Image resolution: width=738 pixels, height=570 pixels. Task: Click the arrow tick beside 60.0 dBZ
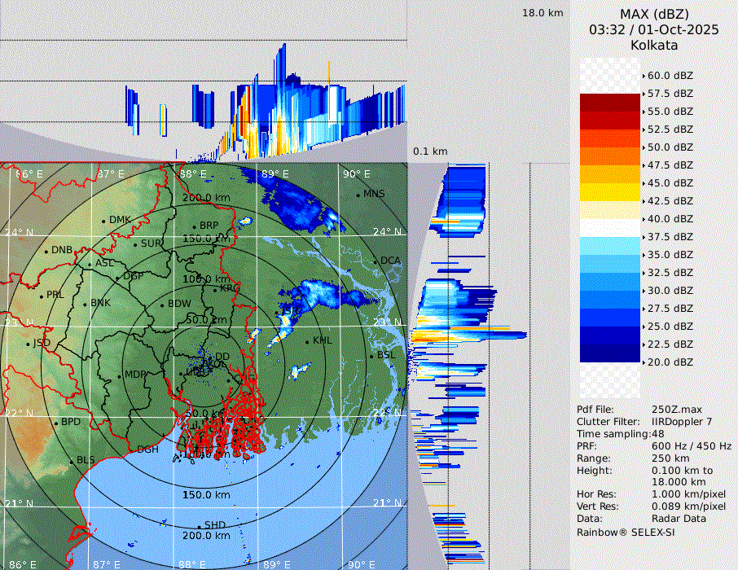click(644, 76)
